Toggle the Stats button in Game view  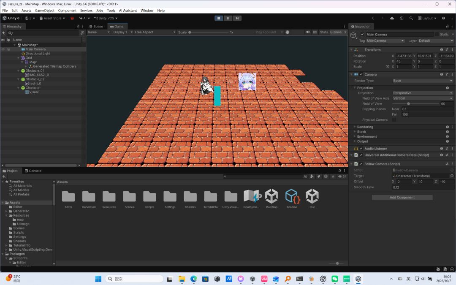(324, 32)
